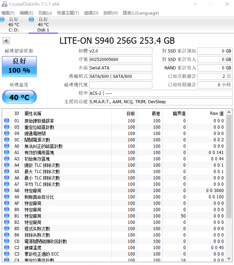Click status icon for A6 最小 TLC 抹除次數
The width and height of the screenshot is (234, 265).
click(7, 178)
